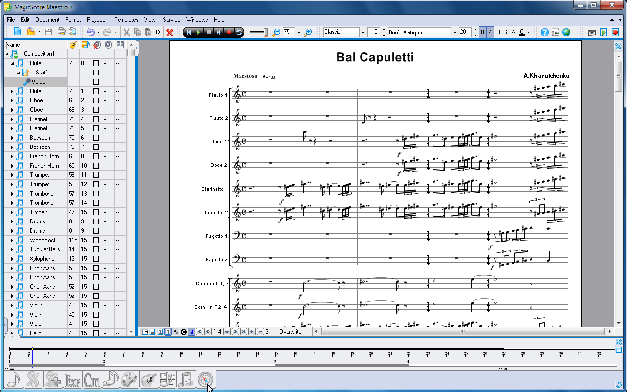The image size is (627, 392).
Task: Open the File menu
Action: coord(11,20)
